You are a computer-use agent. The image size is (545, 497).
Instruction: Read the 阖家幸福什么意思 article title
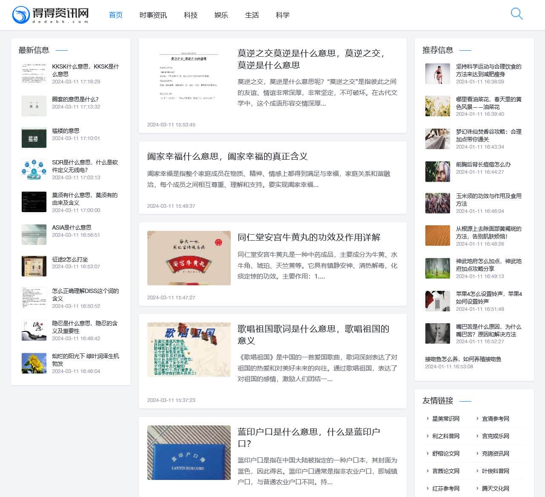click(227, 156)
